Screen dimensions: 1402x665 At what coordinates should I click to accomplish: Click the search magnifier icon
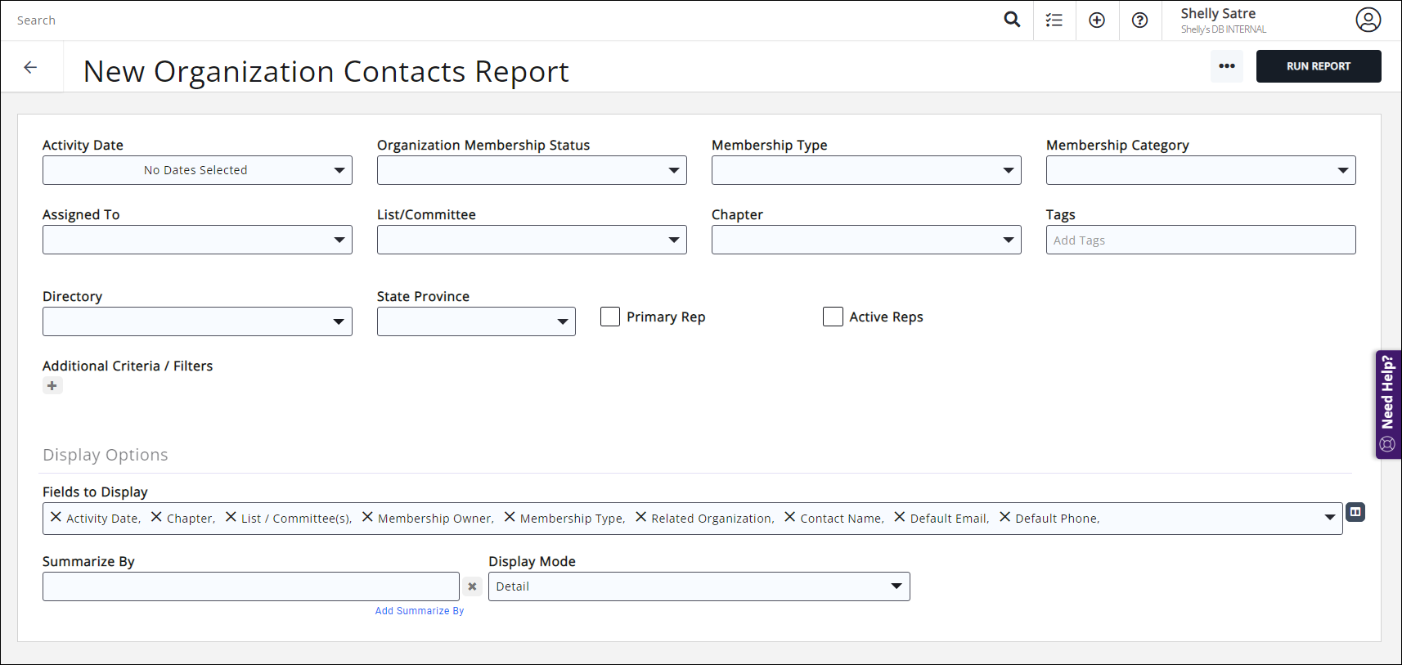[1012, 20]
